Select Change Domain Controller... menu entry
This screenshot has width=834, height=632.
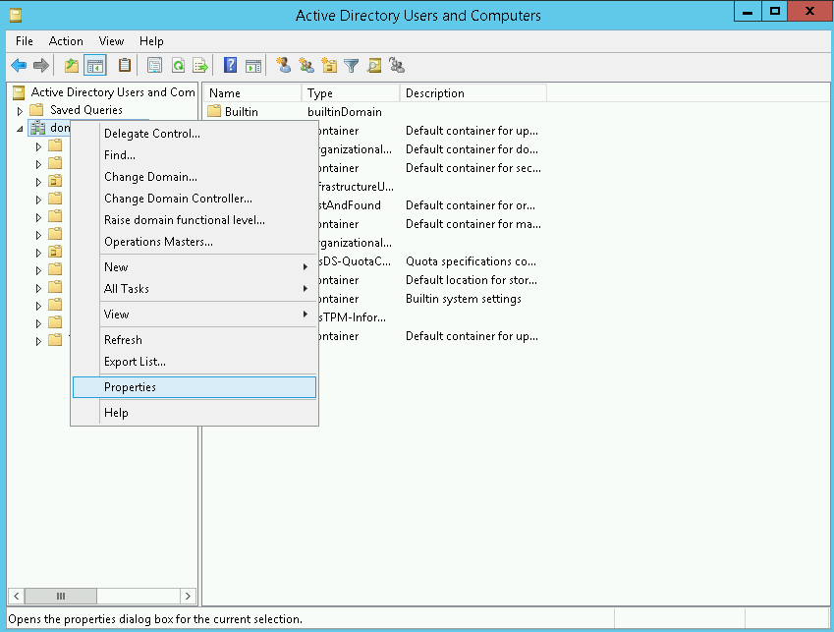(x=195, y=199)
